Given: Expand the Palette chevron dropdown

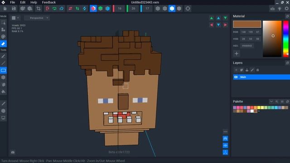Looking at the screenshot, I should [271, 101].
